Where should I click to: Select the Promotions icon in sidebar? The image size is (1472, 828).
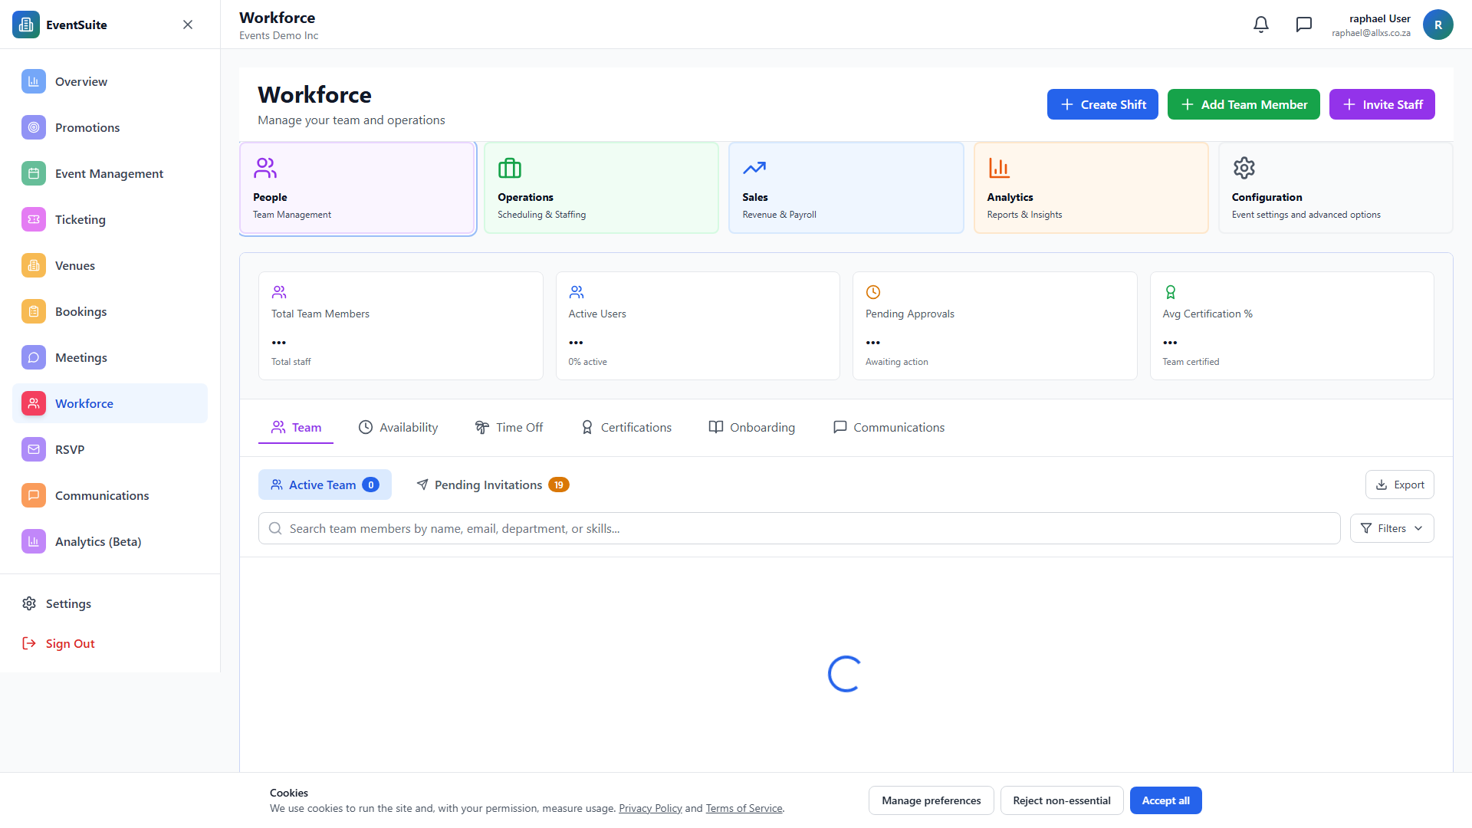pyautogui.click(x=33, y=127)
